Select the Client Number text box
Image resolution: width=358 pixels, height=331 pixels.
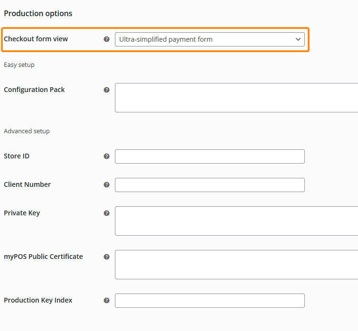tap(209, 185)
